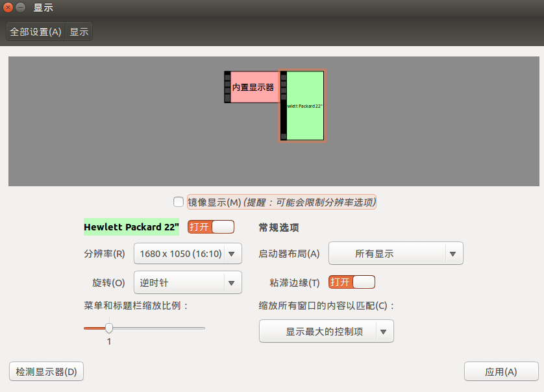Image resolution: width=544 pixels, height=392 pixels.
Task: Close the 显示 window
Action: pyautogui.click(x=7, y=7)
